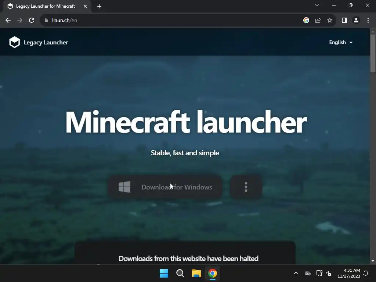The width and height of the screenshot is (376, 282).
Task: Click the scrollbar down arrow
Action: point(373,261)
